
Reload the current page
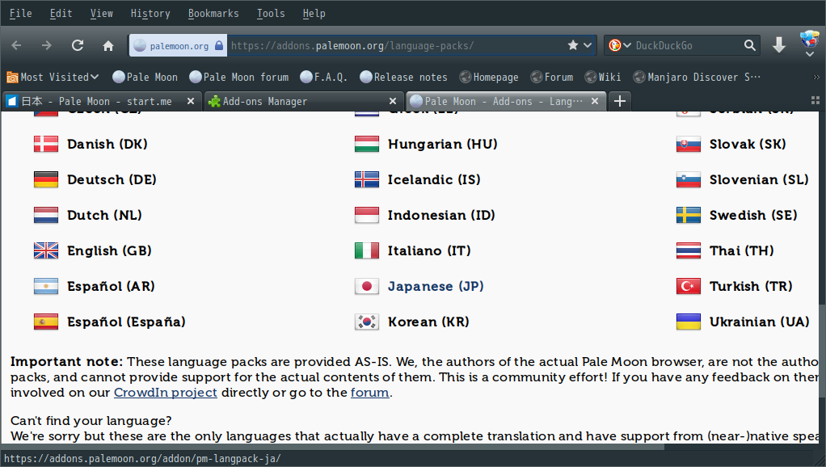tap(78, 45)
